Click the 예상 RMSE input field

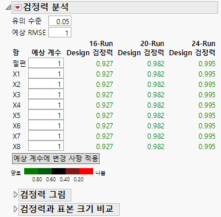(x=60, y=32)
